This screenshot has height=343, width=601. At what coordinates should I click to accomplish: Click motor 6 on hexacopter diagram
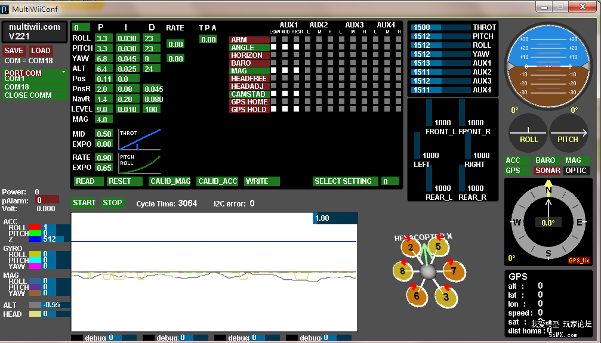(x=417, y=295)
